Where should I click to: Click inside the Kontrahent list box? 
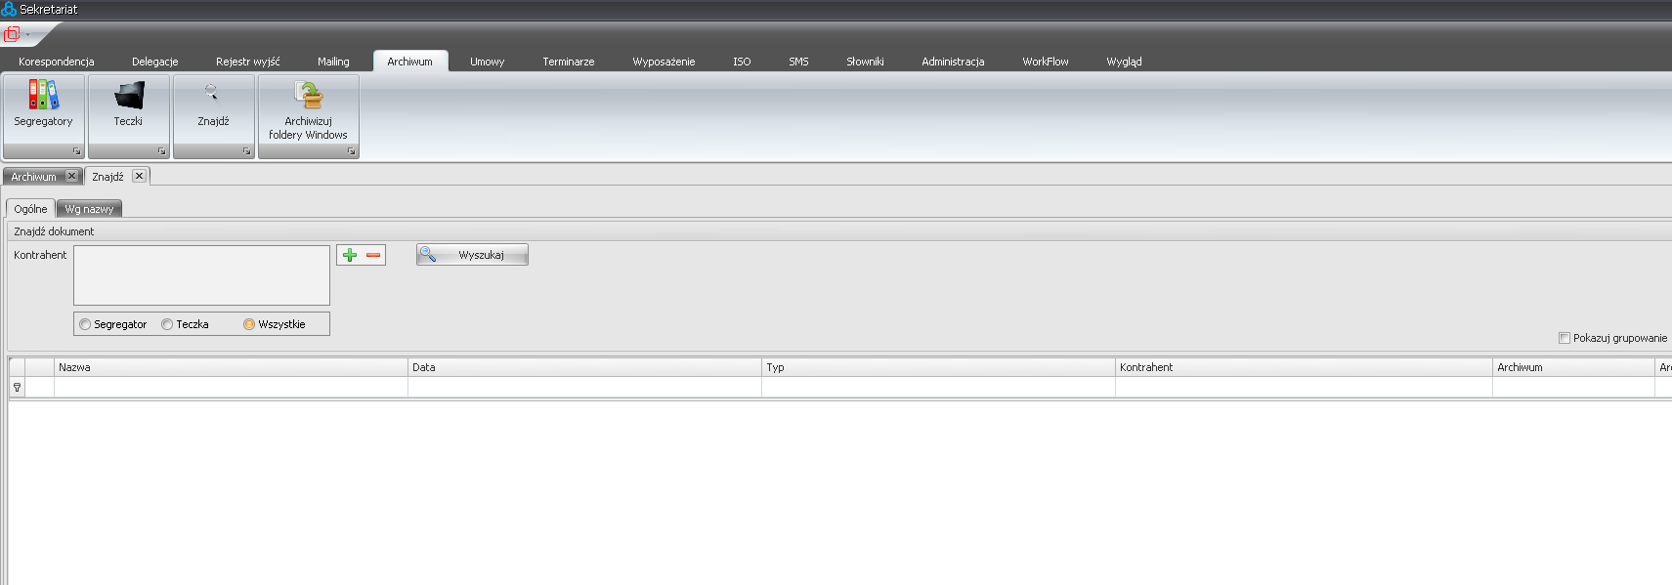[x=201, y=275]
